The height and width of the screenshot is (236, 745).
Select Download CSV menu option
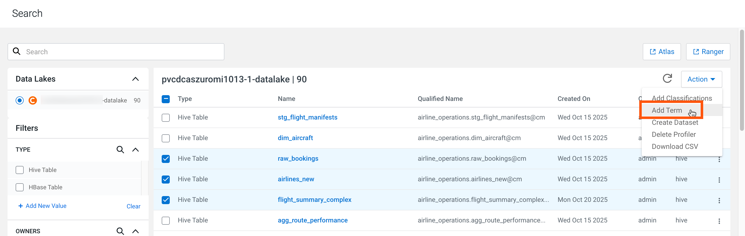(x=674, y=146)
